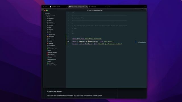Image resolution: width=182 pixels, height=102 pixels.
Task: Open package-lock.json file
Action: pyautogui.click(x=53, y=52)
